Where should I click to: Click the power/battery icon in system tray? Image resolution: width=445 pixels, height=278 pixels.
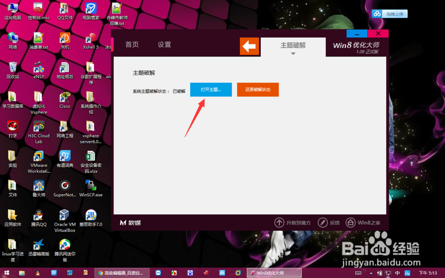point(380,273)
